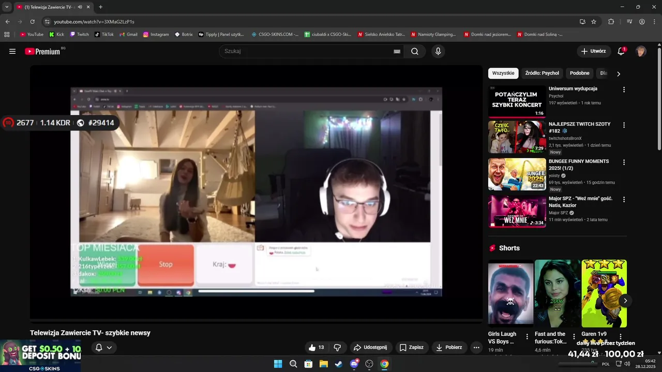Close the Telewizja Zawiercie TV tab
The width and height of the screenshot is (662, 372).
coord(88,7)
